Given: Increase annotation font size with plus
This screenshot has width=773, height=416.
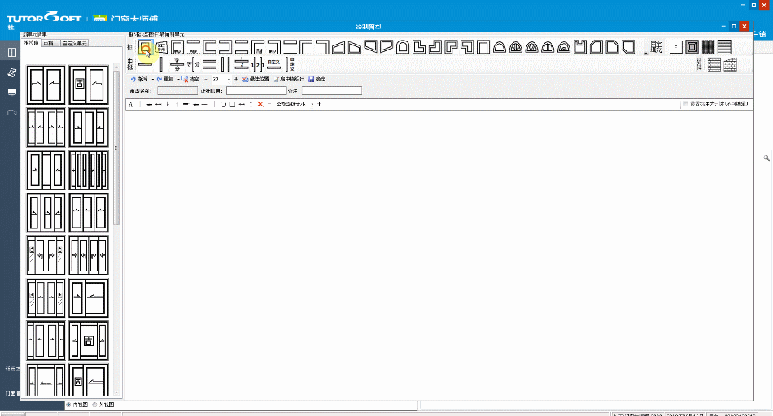Looking at the screenshot, I should click(320, 104).
